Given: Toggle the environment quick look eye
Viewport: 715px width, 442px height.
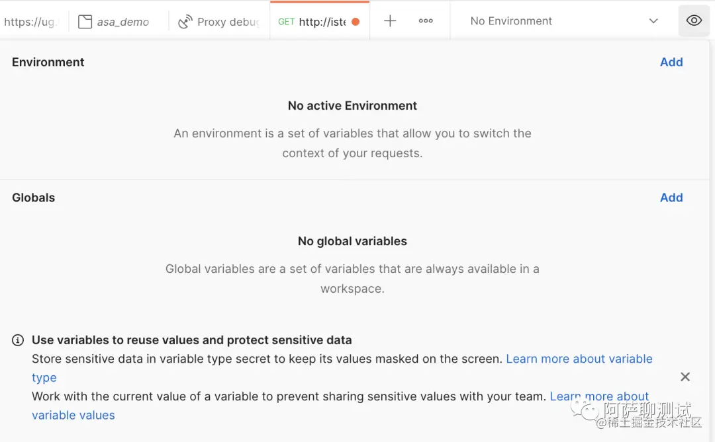Looking at the screenshot, I should coord(694,21).
